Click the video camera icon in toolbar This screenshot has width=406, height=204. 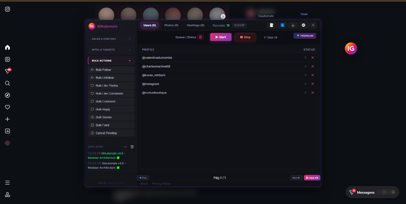tap(293, 25)
